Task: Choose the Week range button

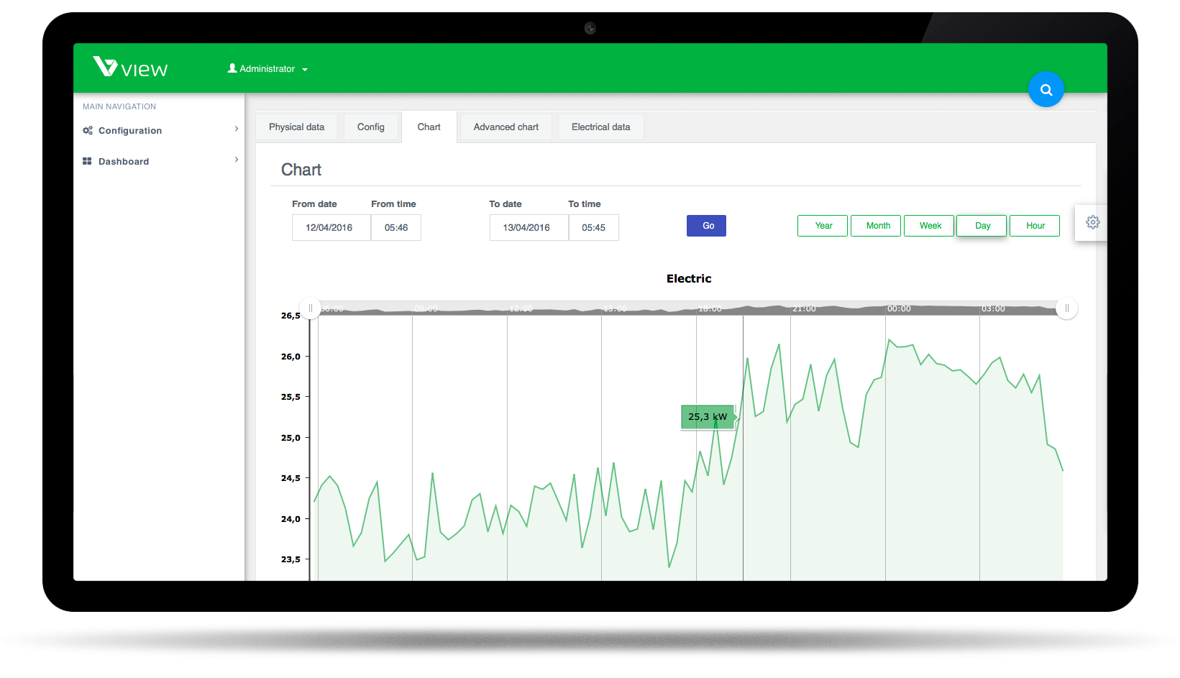Action: (x=929, y=226)
